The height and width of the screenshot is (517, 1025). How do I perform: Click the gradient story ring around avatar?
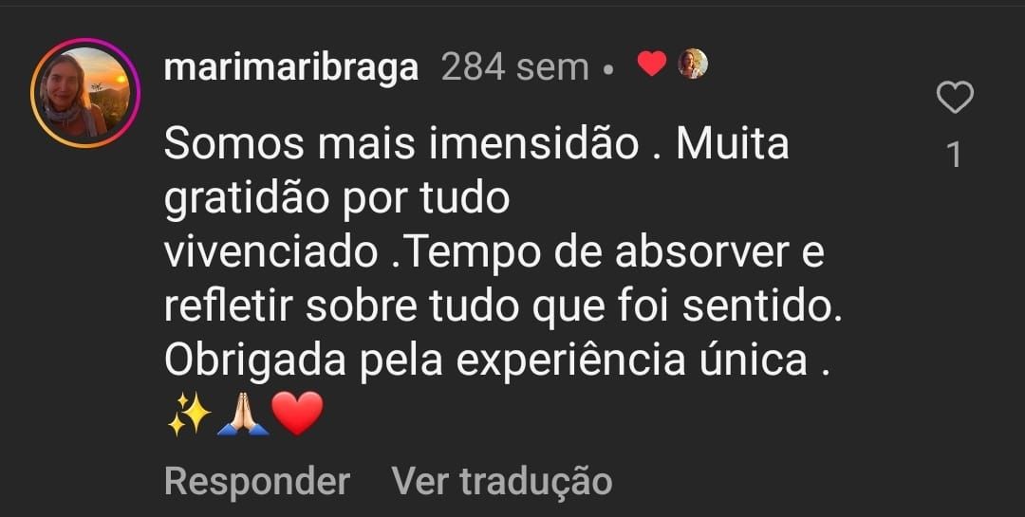(85, 93)
